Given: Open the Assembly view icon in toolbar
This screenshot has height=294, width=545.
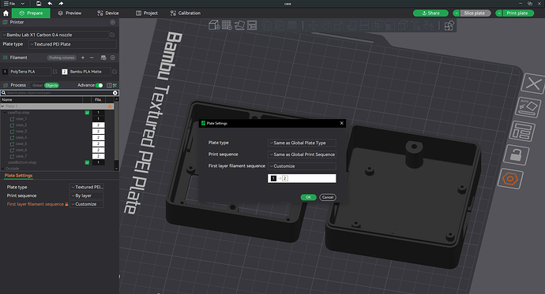Looking at the screenshot, I should 449,25.
